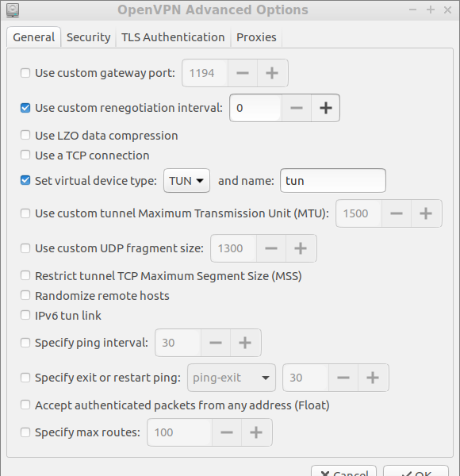Uncheck Set virtual device type
Screen dimensions: 460x476
coord(25,180)
